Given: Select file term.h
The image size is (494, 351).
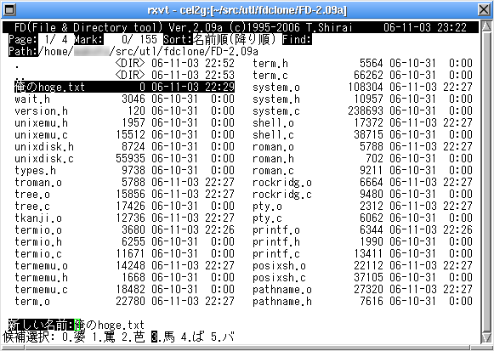Looking at the screenshot, I should 270,64.
